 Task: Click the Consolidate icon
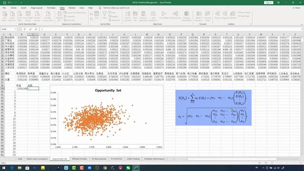point(164,15)
